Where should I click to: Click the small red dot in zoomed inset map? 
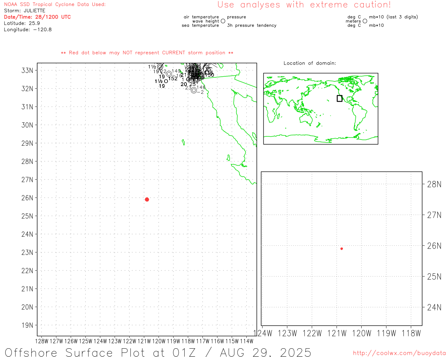click(x=341, y=249)
